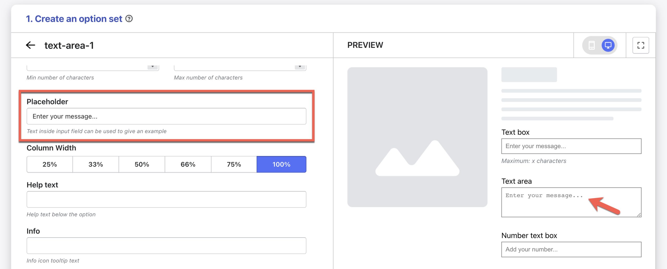Viewport: 667px width, 269px height.
Task: Open the Max number of characters stepper
Action: click(300, 67)
